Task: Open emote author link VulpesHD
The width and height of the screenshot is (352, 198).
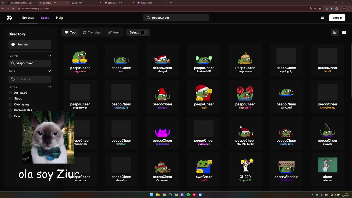Action: [x=245, y=180]
